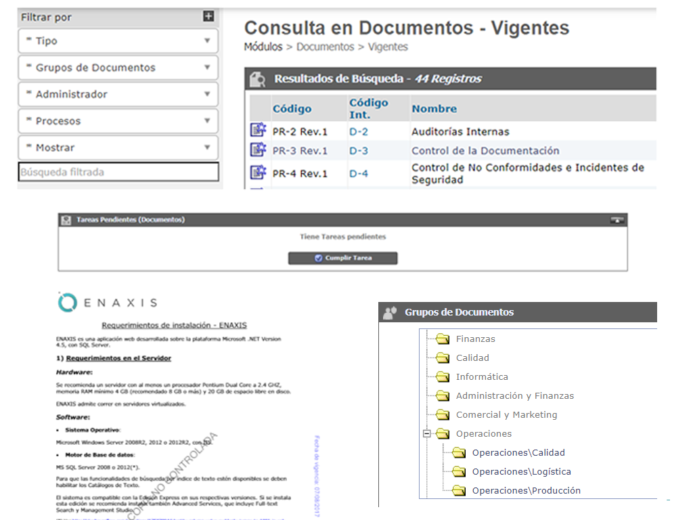Click the Requerimientos en el Servidor heading
The width and height of the screenshot is (693, 520).
pyautogui.click(x=118, y=358)
